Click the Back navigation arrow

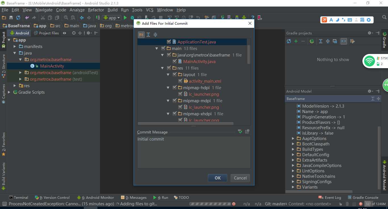(x=82, y=18)
